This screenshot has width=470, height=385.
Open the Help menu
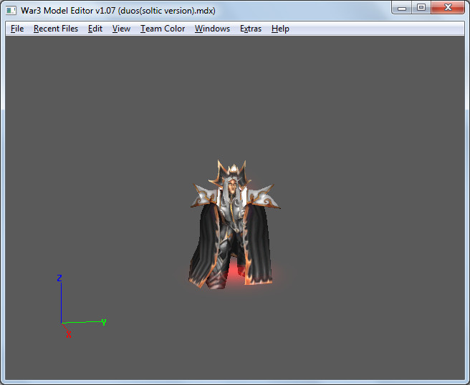tap(280, 29)
